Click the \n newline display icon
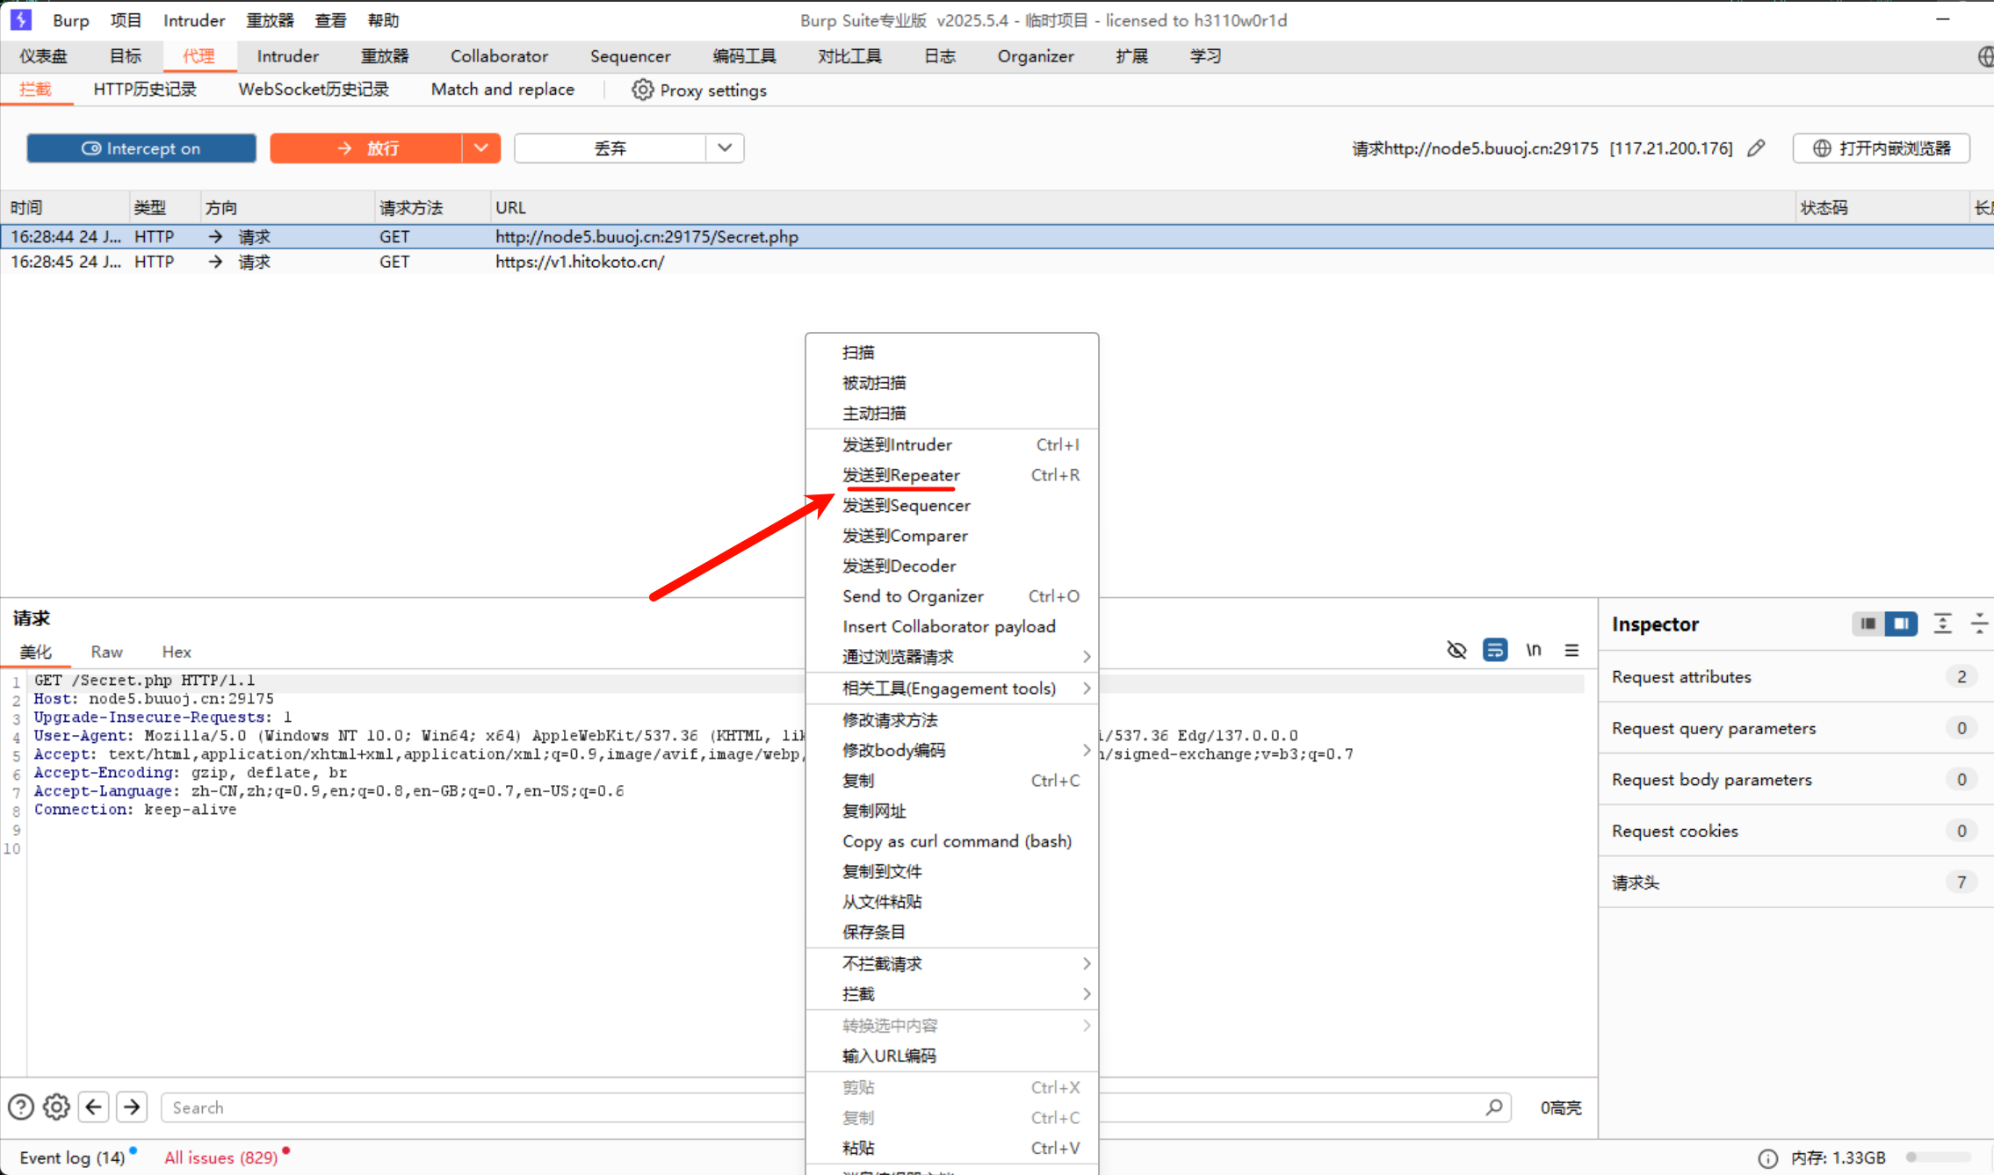Image resolution: width=1994 pixels, height=1175 pixels. coord(1533,650)
